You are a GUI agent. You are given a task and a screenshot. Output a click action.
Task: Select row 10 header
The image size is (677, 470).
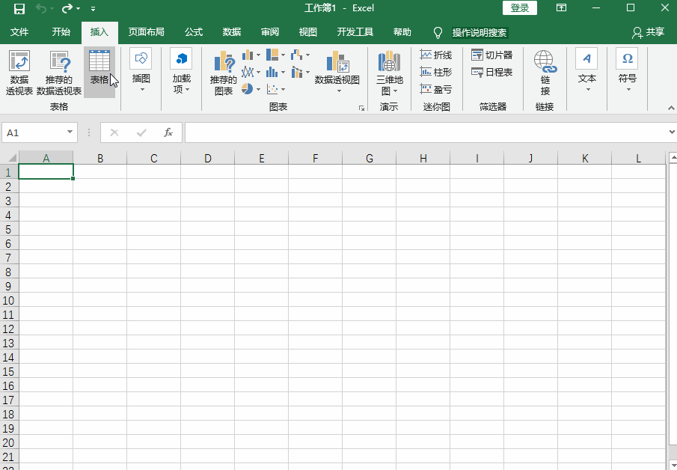coord(9,300)
